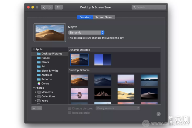Go forward with the right chevron button
The height and width of the screenshot is (128, 192).
[x=50, y=7]
